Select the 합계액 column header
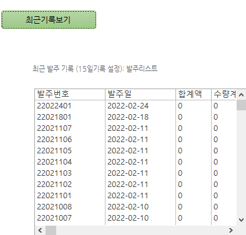The height and width of the screenshot is (235, 246). coord(194,94)
